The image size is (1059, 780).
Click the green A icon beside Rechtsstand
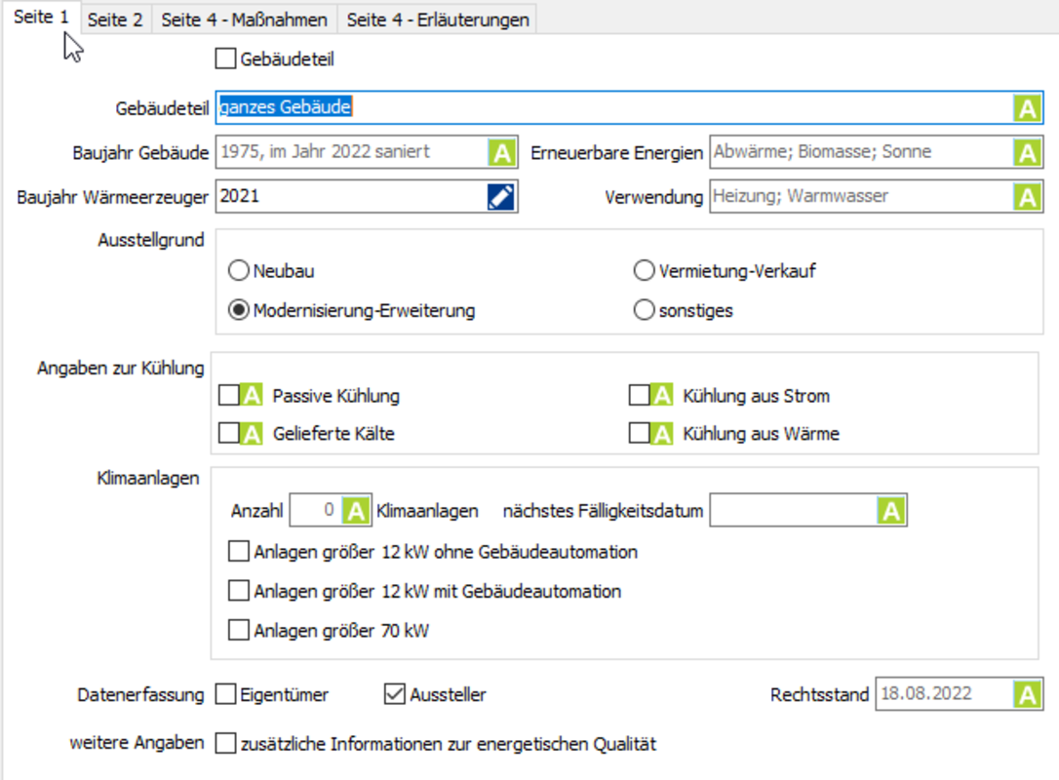pyautogui.click(x=1027, y=695)
